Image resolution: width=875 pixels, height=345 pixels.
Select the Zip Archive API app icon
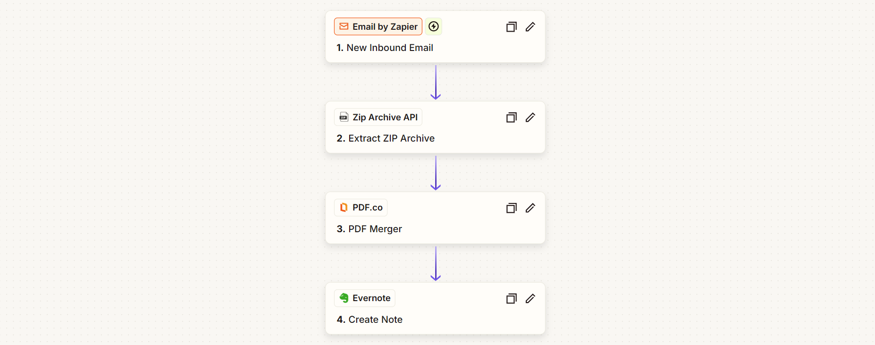point(343,117)
